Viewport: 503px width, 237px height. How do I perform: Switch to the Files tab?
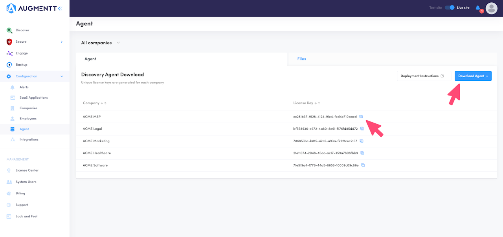[x=301, y=59]
